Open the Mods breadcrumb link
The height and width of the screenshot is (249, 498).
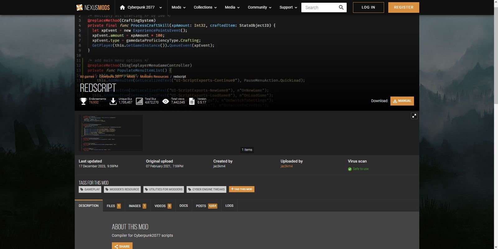131,77
